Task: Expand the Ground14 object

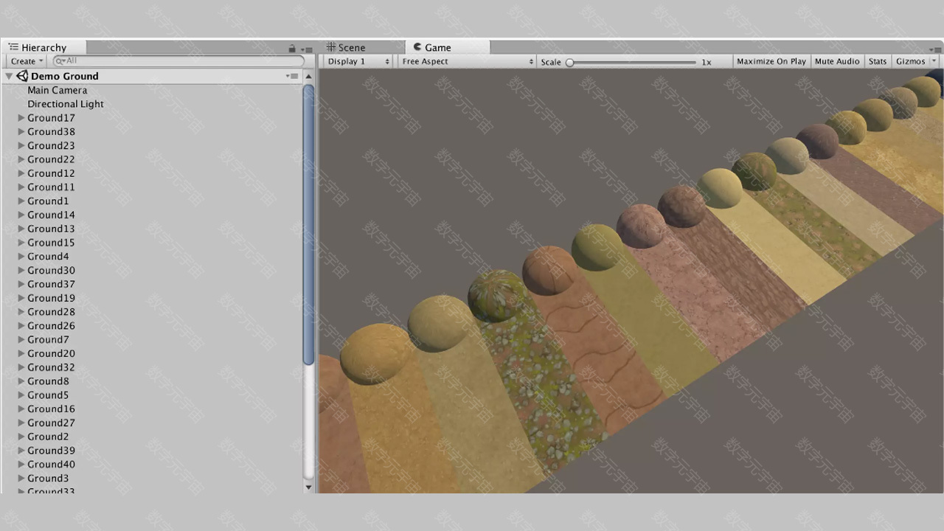Action: tap(21, 215)
